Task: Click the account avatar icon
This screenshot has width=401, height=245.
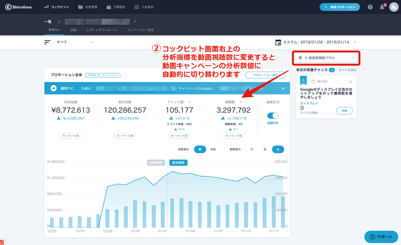Action: (x=394, y=7)
